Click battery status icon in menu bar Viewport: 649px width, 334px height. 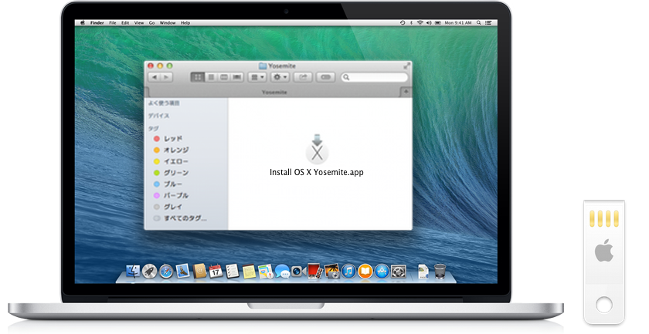438,23
